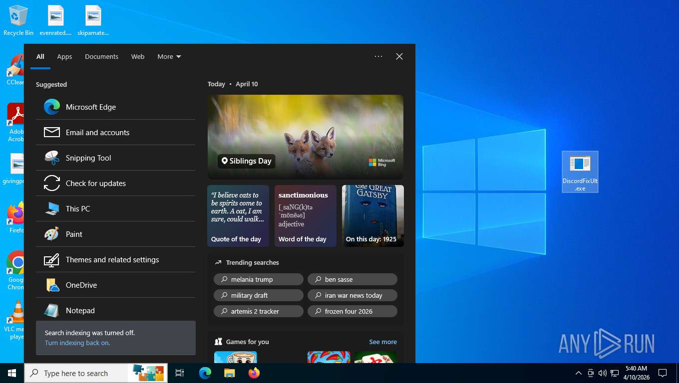Close the search panel
The height and width of the screenshot is (383, 679).
[399, 56]
